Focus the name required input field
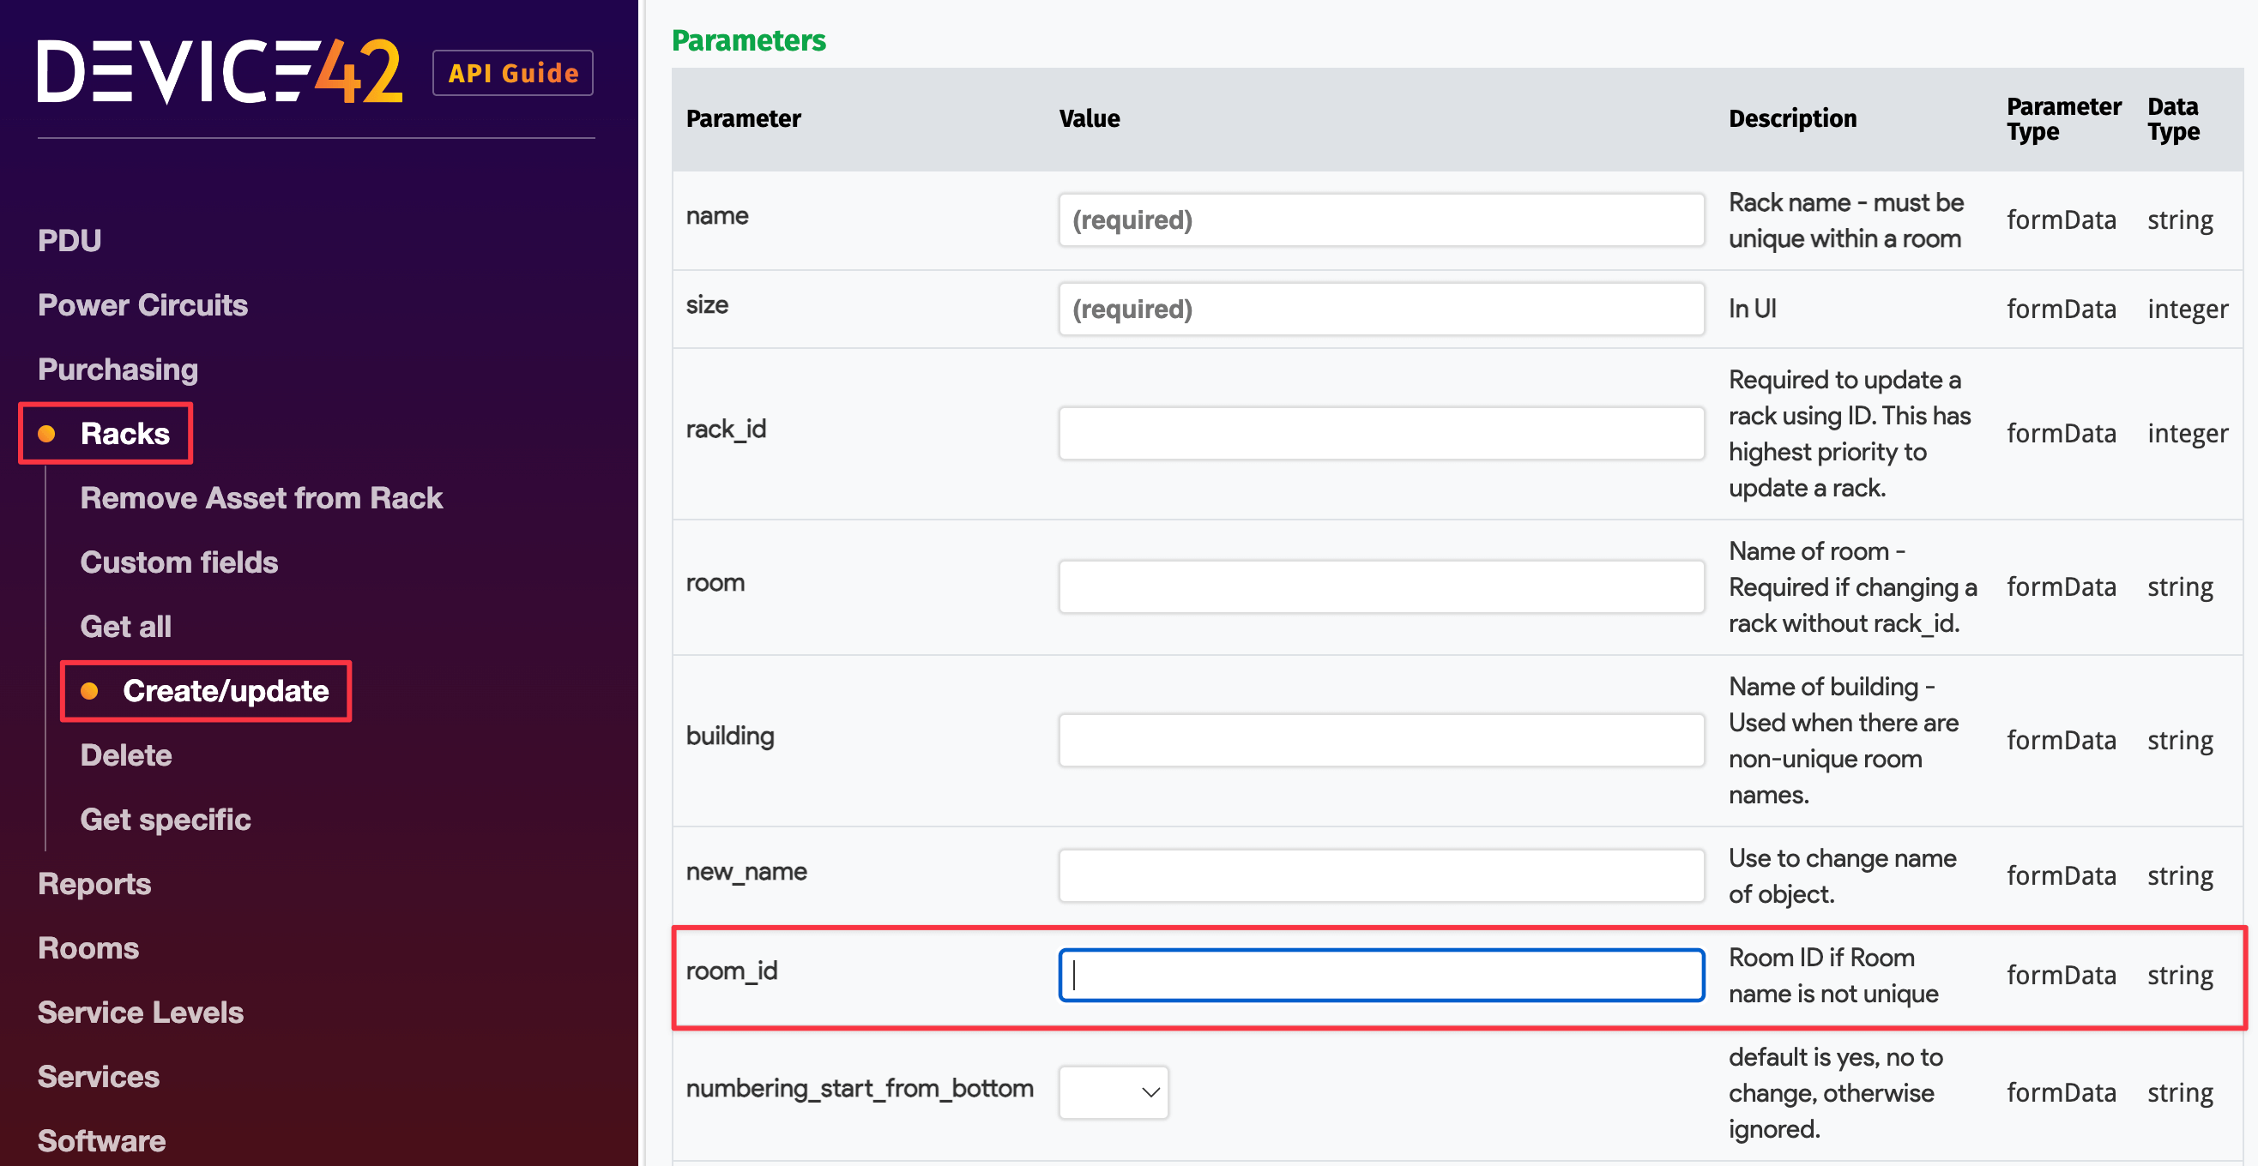Image resolution: width=2258 pixels, height=1166 pixels. [x=1380, y=219]
